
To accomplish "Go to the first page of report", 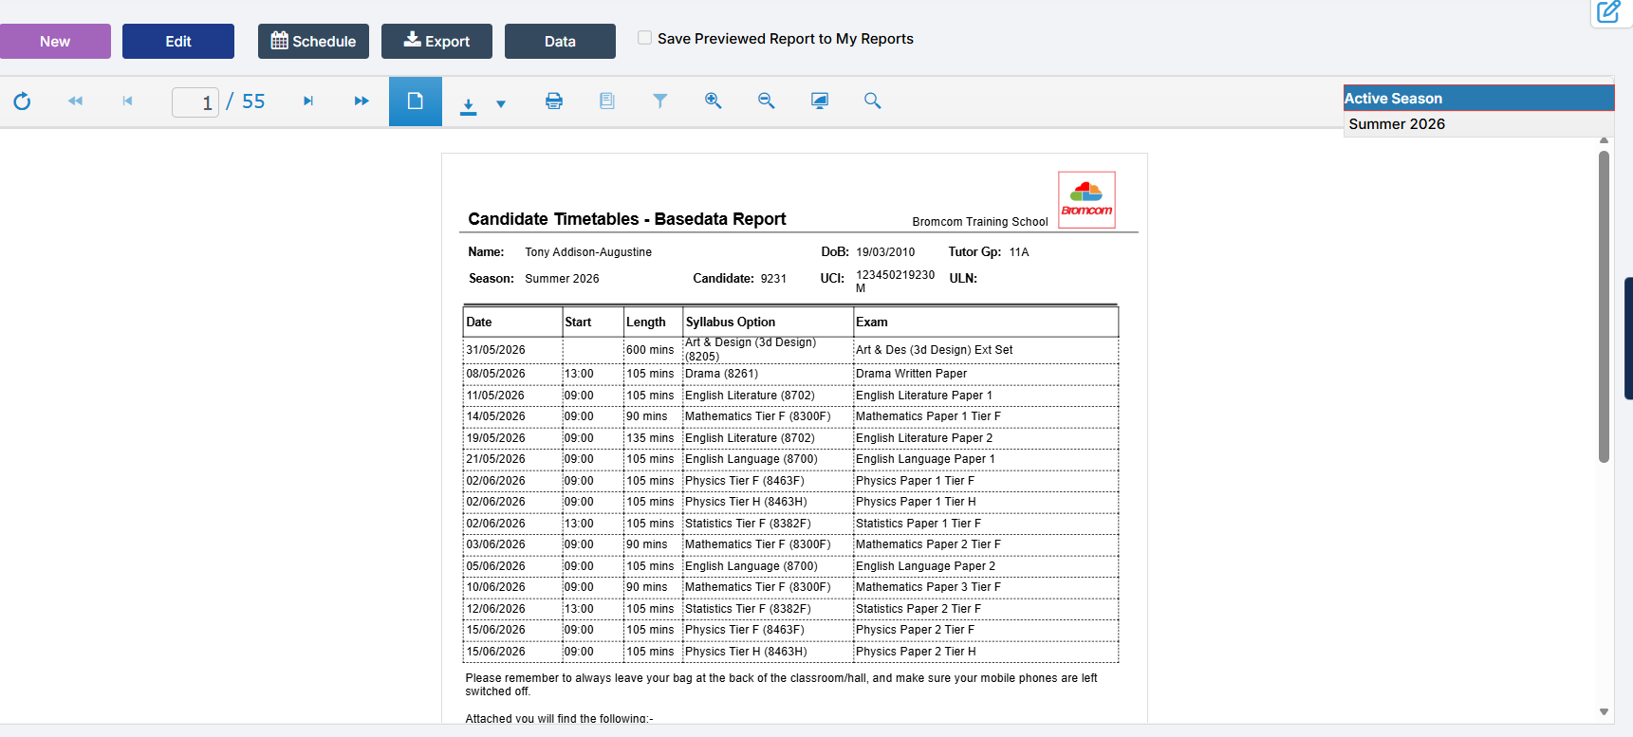I will point(75,101).
